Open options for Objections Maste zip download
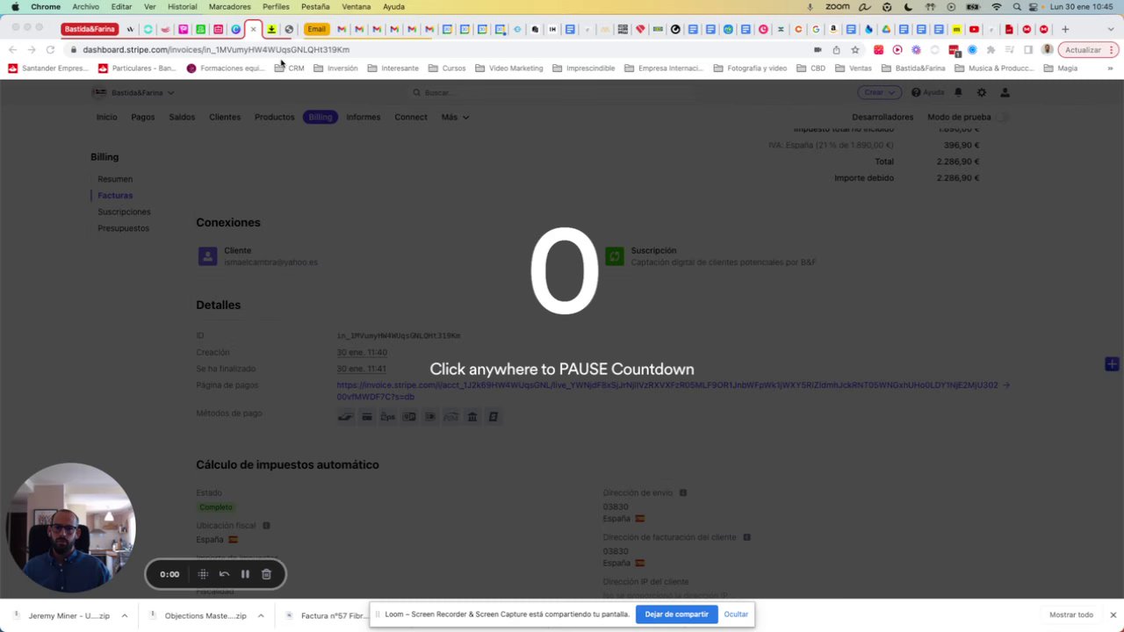 click(261, 615)
